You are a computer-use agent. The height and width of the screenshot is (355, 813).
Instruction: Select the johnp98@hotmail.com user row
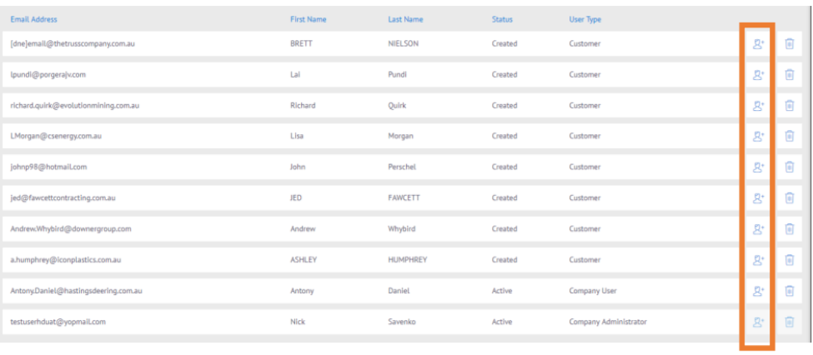click(48, 167)
